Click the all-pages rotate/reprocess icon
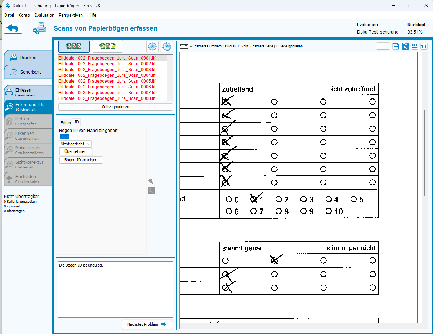Image resolution: width=433 pixels, height=334 pixels. tap(166, 47)
